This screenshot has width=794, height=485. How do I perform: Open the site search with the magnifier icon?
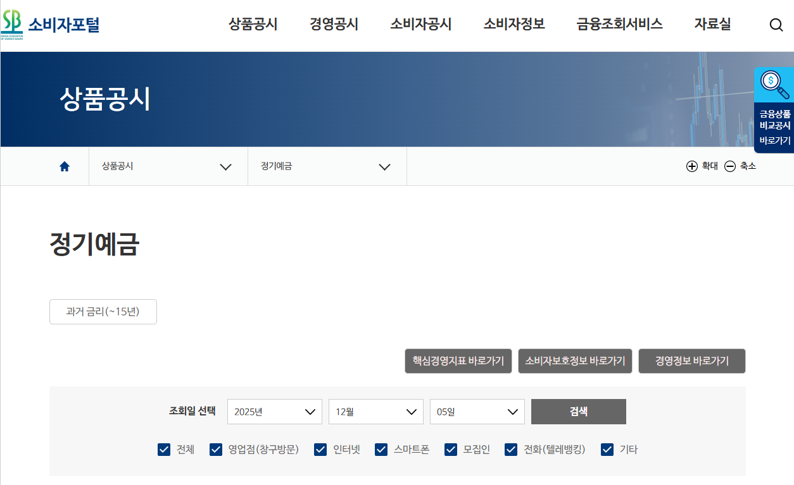(x=776, y=25)
